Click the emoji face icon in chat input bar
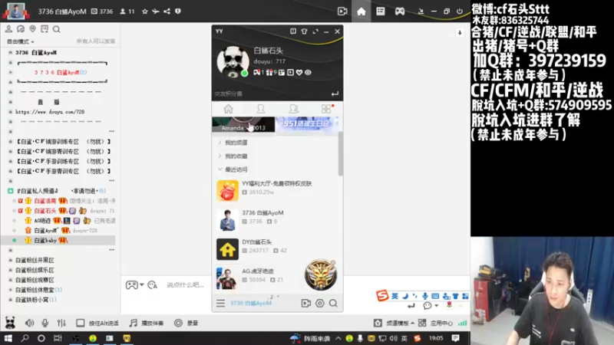The height and width of the screenshot is (345, 614). [x=152, y=285]
